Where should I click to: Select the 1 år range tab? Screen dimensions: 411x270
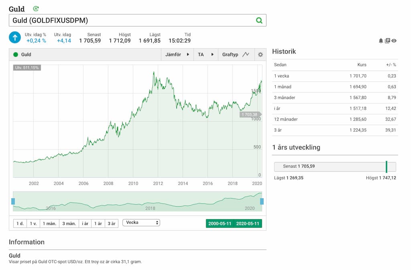point(98,223)
